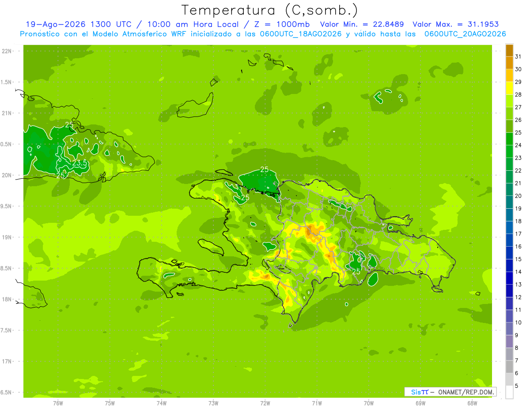Click the yellow legend swatch between 28 and 29
The width and height of the screenshot is (530, 409).
[x=509, y=88]
